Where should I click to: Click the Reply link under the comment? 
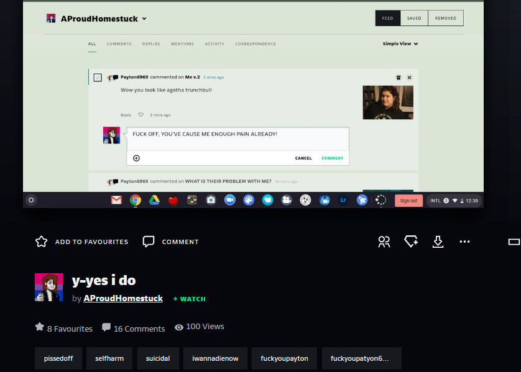(x=126, y=115)
